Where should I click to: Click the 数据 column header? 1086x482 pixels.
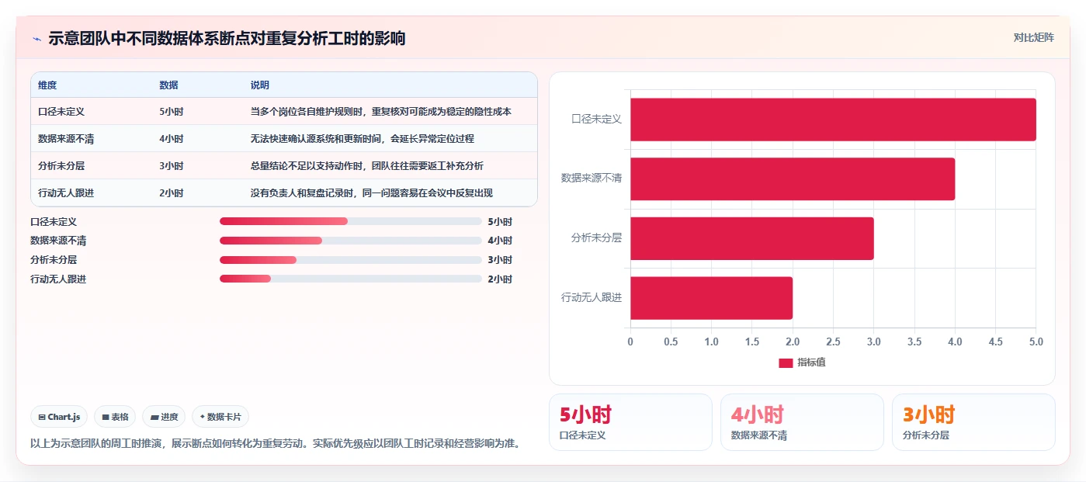(x=168, y=85)
